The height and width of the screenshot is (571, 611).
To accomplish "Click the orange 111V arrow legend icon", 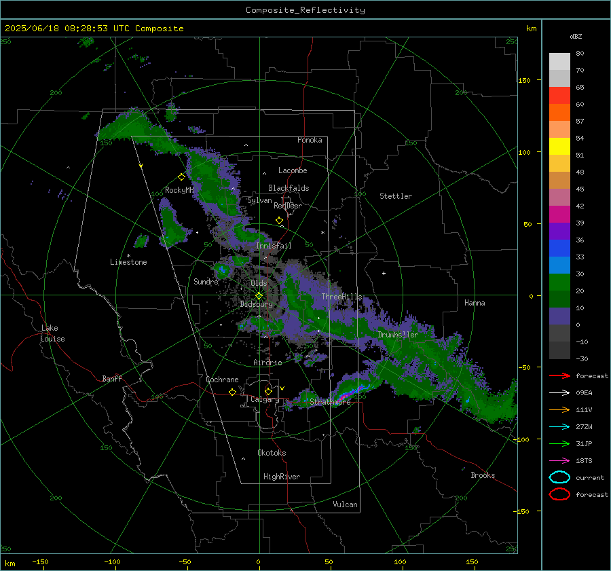I will click(x=559, y=409).
